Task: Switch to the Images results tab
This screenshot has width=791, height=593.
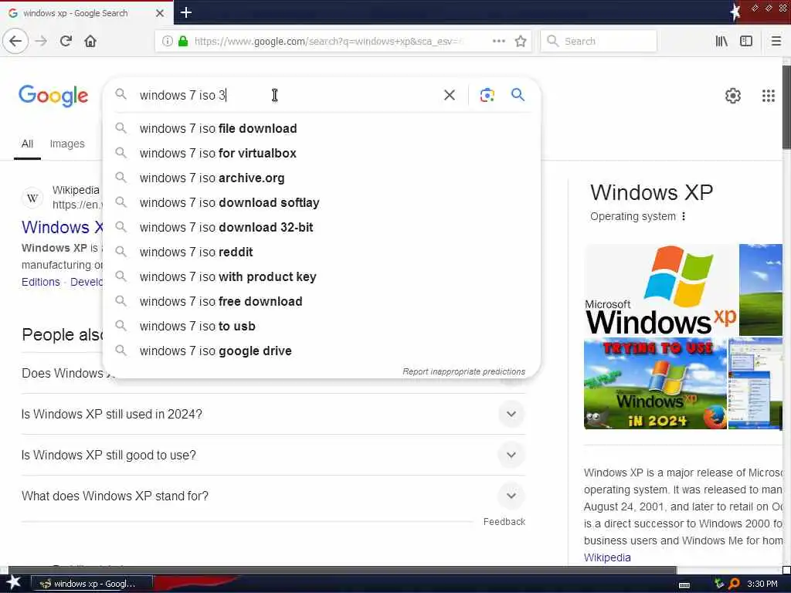Action: (67, 144)
